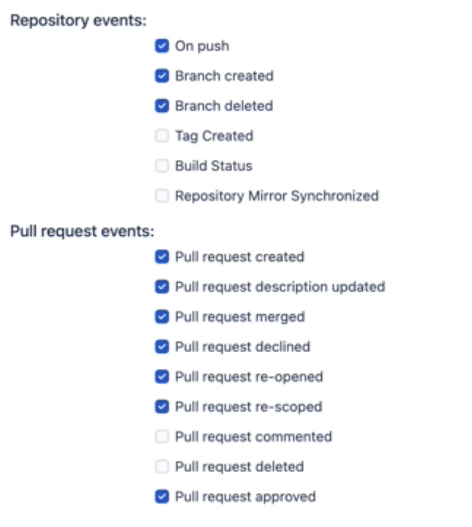
Task: Uncheck Pull request re-opened
Action: click(x=161, y=377)
